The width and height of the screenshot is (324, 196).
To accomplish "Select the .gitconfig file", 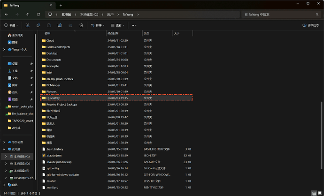I will tap(116, 168).
